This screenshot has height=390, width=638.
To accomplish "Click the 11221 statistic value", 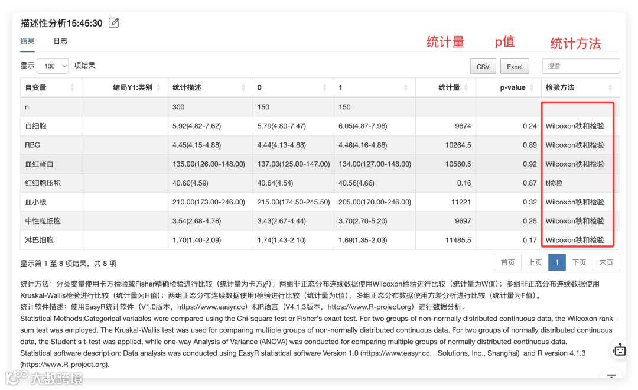I will [461, 202].
